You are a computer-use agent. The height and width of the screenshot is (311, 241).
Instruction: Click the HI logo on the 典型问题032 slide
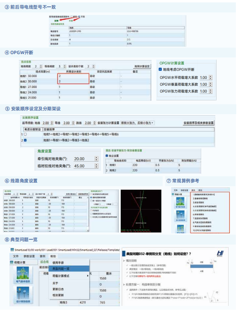(x=220, y=253)
